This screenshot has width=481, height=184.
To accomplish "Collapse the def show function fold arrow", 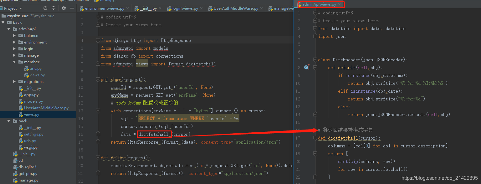I will (x=98, y=79).
